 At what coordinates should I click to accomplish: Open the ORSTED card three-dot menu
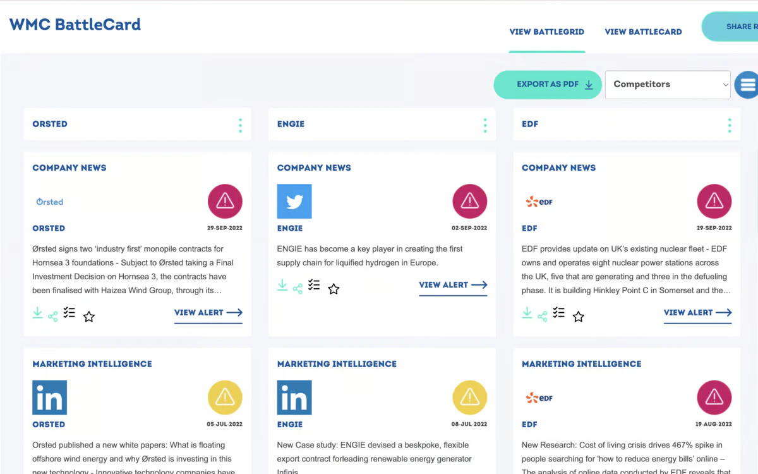tap(240, 125)
